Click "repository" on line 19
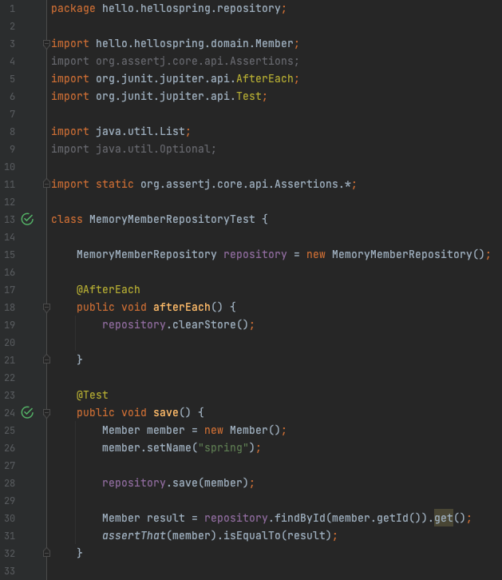 click(134, 325)
